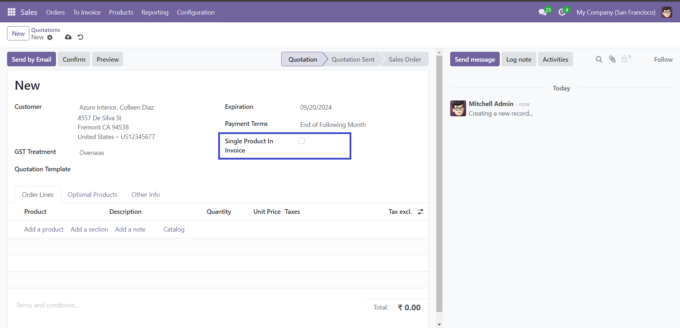Open the My Company (San Francisco) switcher

pyautogui.click(x=616, y=12)
